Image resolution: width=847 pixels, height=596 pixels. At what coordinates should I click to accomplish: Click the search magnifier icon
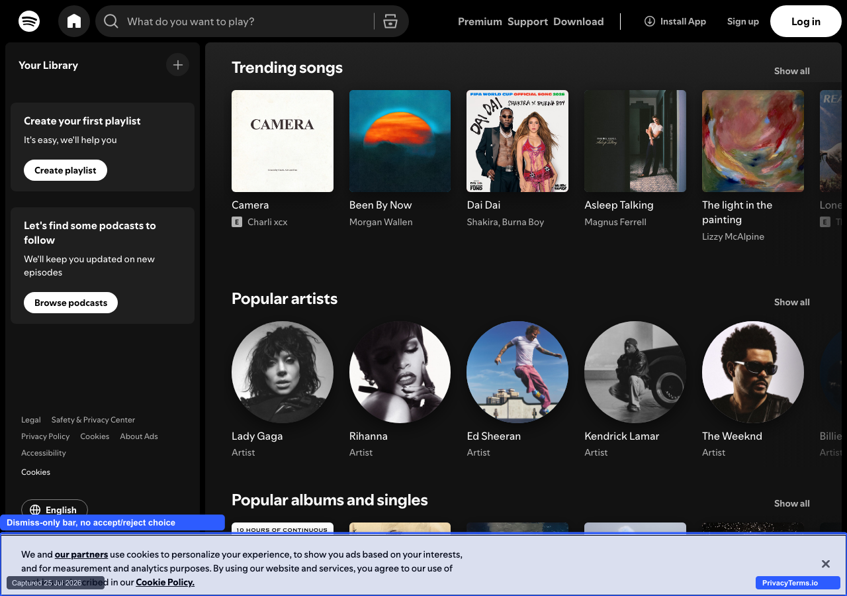pyautogui.click(x=111, y=21)
